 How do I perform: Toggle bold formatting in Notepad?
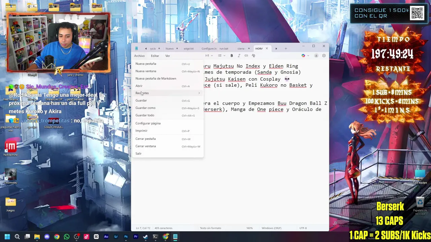[x=232, y=56]
